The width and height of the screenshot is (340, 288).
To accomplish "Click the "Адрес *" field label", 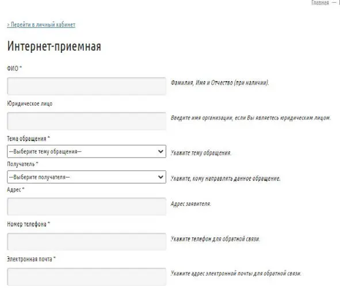I will 16,190.
